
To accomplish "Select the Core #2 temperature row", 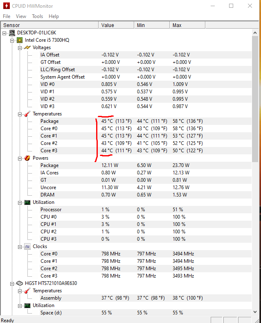I will (x=145, y=143).
